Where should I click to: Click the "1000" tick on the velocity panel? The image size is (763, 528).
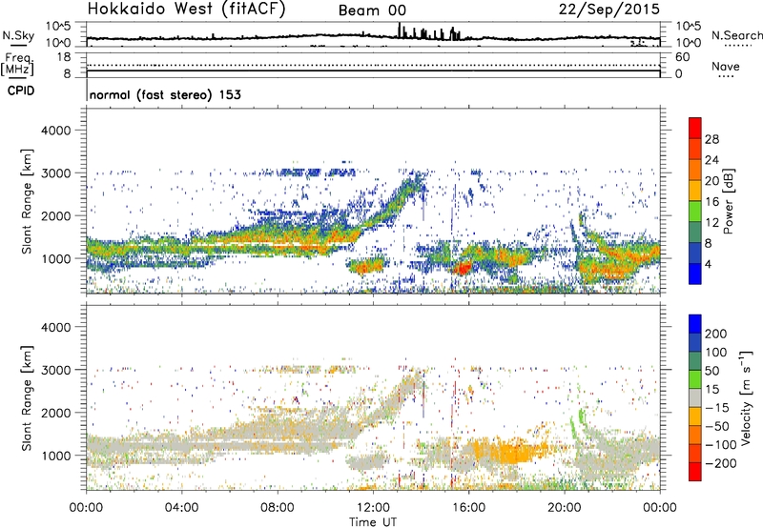click(56, 456)
